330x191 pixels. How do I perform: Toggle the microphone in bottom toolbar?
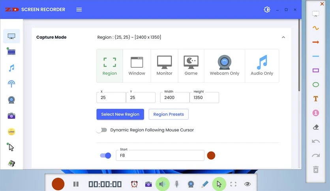point(177,184)
